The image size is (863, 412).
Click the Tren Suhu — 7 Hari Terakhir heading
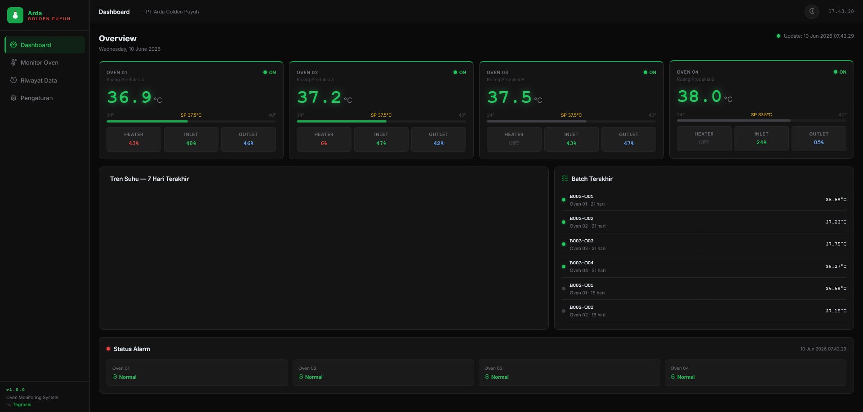[149, 179]
